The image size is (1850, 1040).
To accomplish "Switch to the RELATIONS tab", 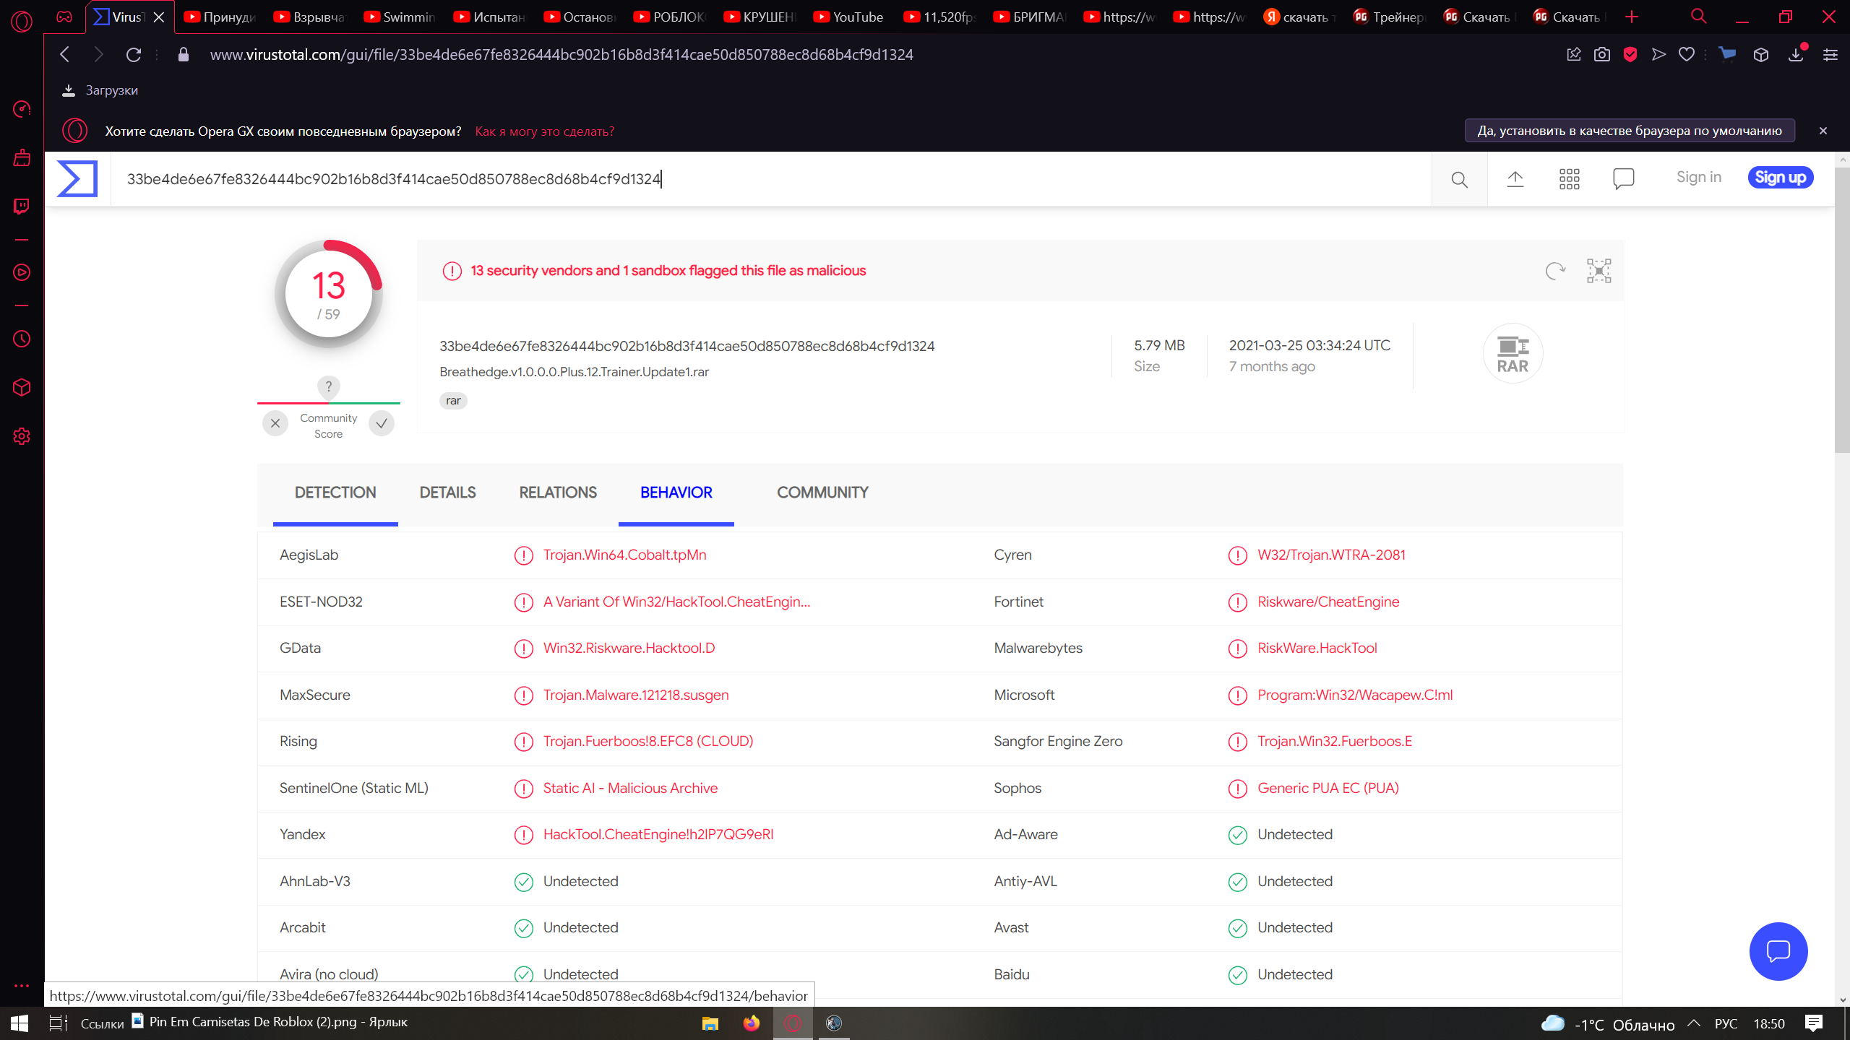I will click(558, 493).
